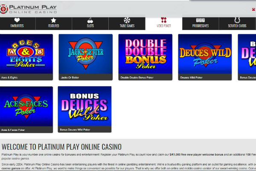Screen dimensions: 256x171
Task: Play the Double Double Bonus Poker game image
Action: pyautogui.click(x=145, y=54)
